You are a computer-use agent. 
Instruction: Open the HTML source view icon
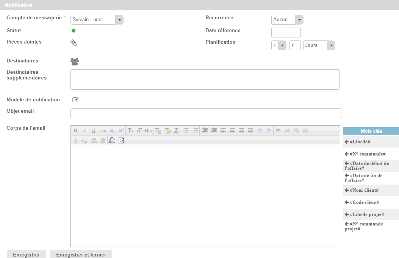121,140
